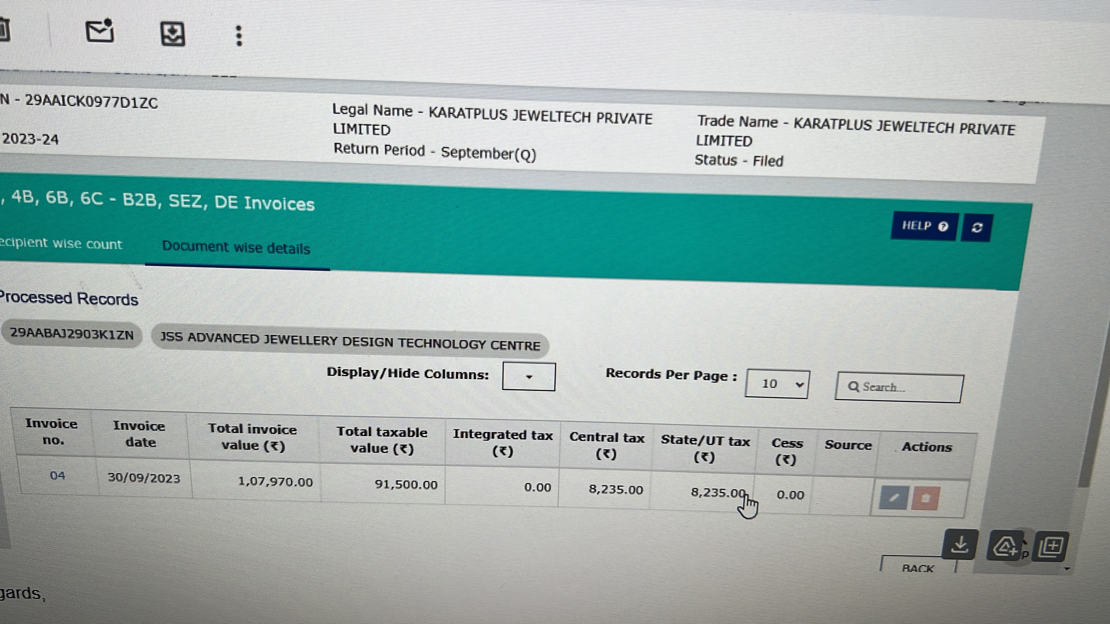
Task: Click the HELP button
Action: point(924,226)
